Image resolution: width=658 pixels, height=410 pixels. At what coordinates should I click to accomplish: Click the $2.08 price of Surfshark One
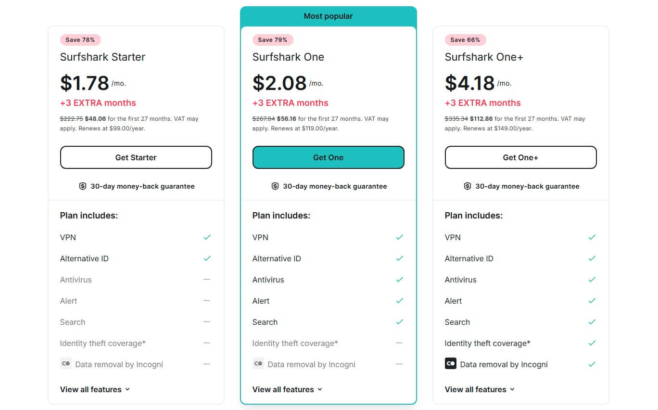pyautogui.click(x=279, y=82)
